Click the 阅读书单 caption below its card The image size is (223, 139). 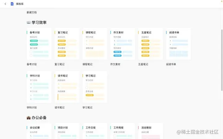171,64
